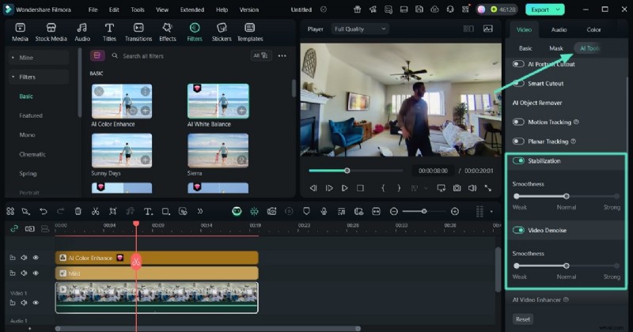Switch to the Audio properties tab
The width and height of the screenshot is (633, 332).
point(559,29)
